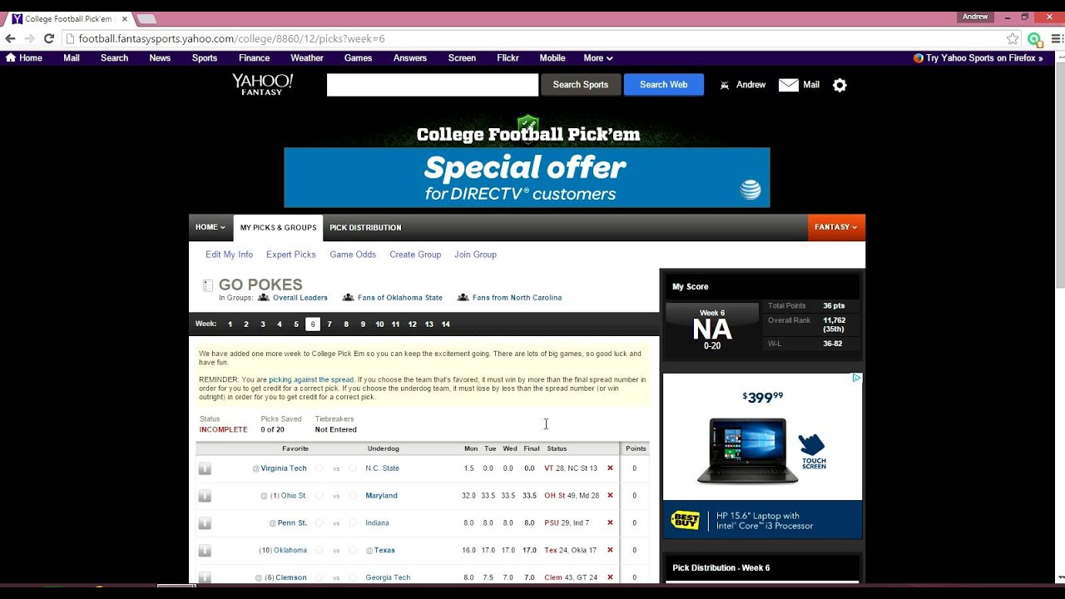Click the Yahoo search input field
Screen dimensions: 1065x599
(433, 85)
